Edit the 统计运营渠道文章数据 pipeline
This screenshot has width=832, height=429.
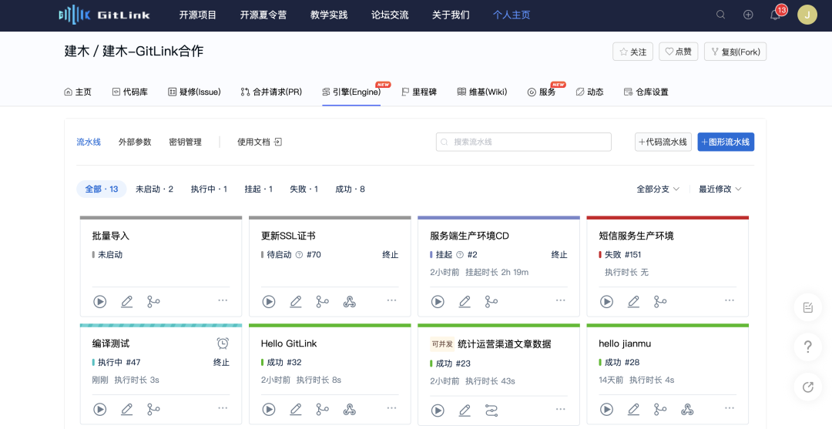[x=465, y=411]
